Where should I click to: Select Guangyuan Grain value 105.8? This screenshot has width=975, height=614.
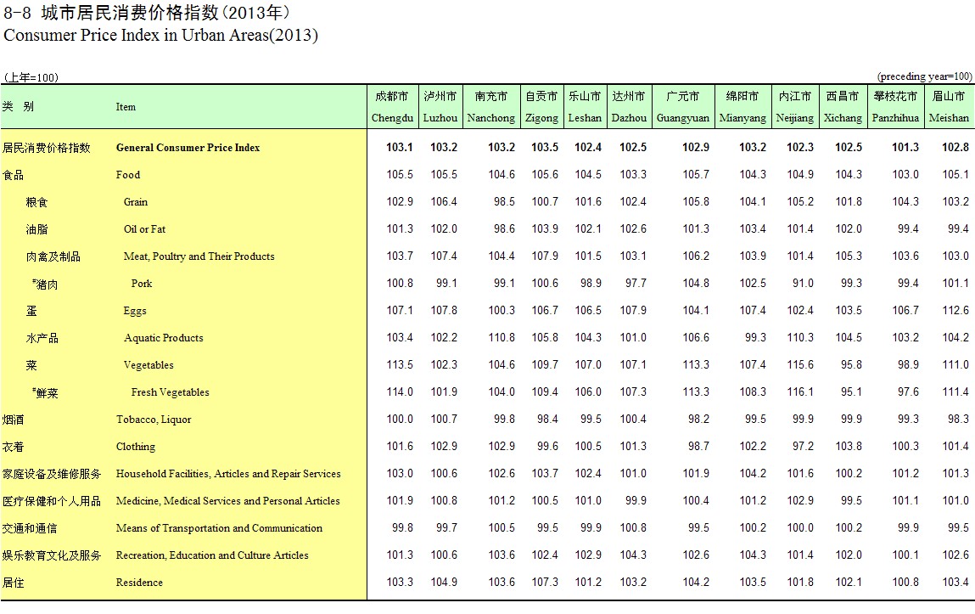click(x=696, y=202)
